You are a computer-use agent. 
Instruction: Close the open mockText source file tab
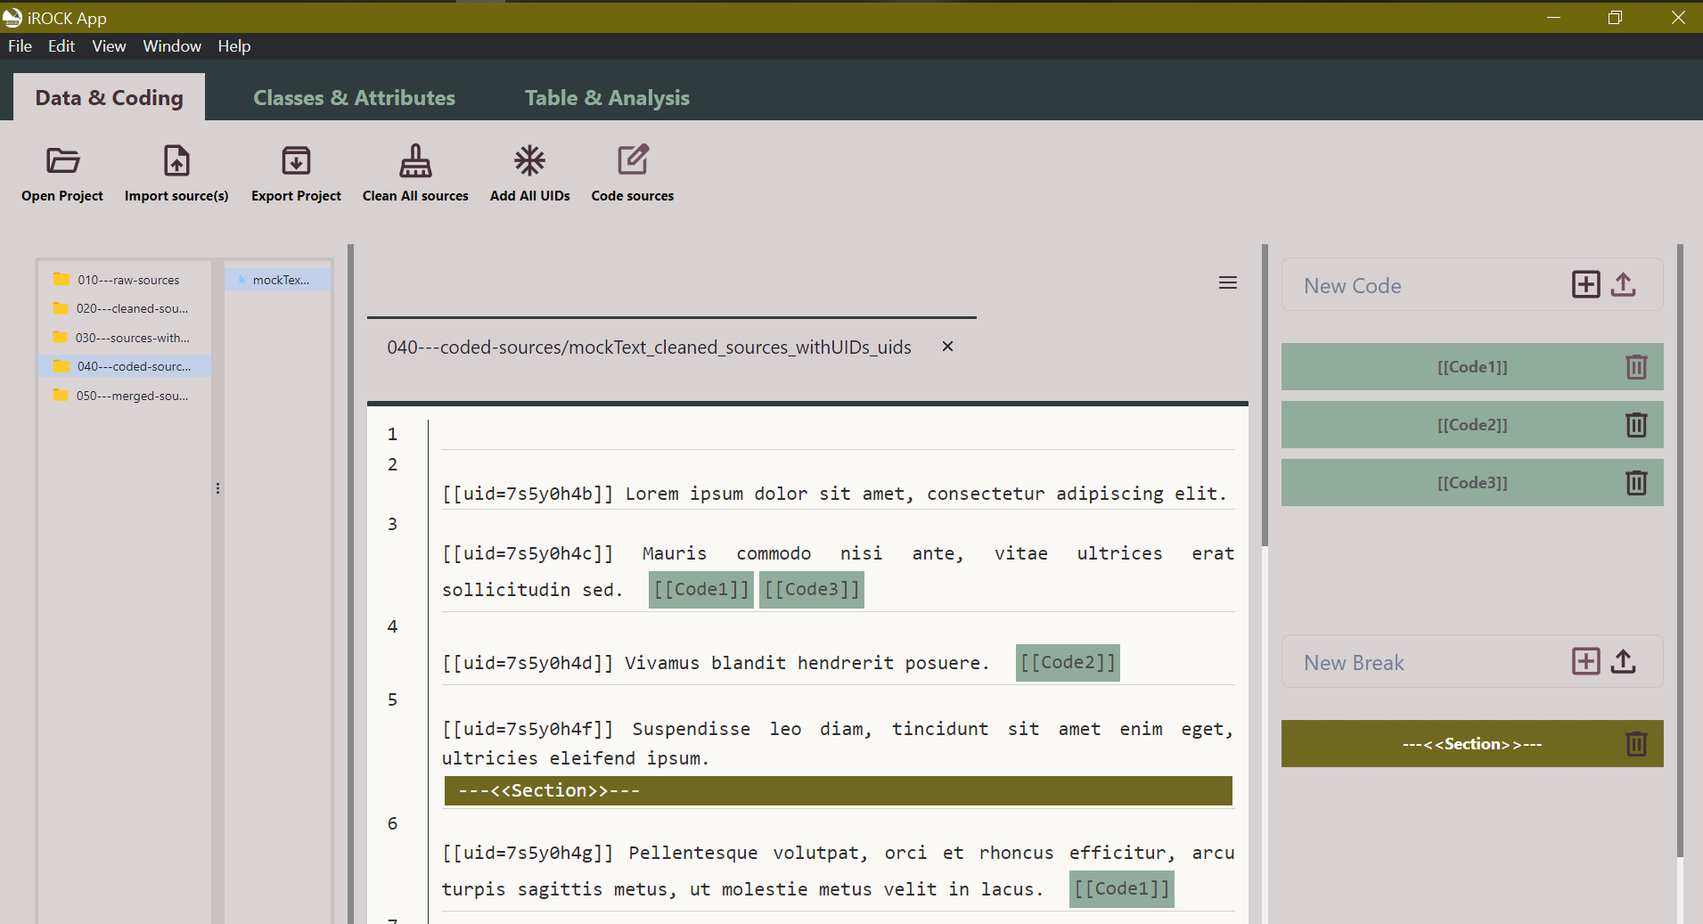[947, 347]
